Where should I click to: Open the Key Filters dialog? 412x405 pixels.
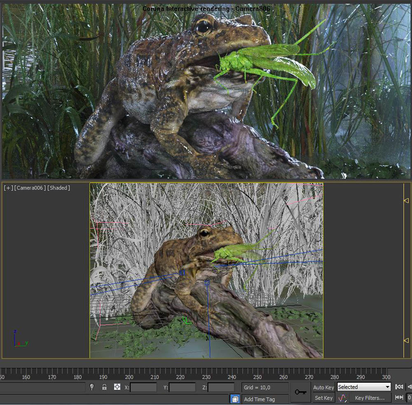pyautogui.click(x=370, y=398)
